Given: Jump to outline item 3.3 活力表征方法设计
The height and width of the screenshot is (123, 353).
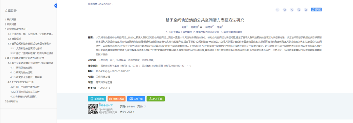Looking at the screenshot, I should point(29,44).
